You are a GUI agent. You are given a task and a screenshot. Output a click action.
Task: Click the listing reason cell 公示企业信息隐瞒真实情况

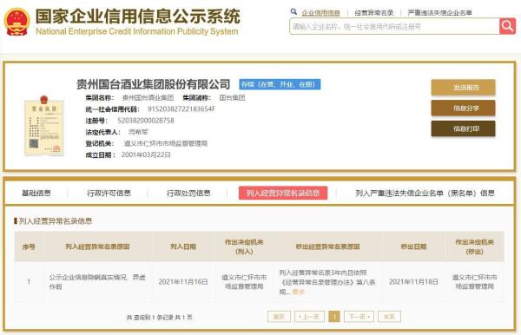coord(97,281)
